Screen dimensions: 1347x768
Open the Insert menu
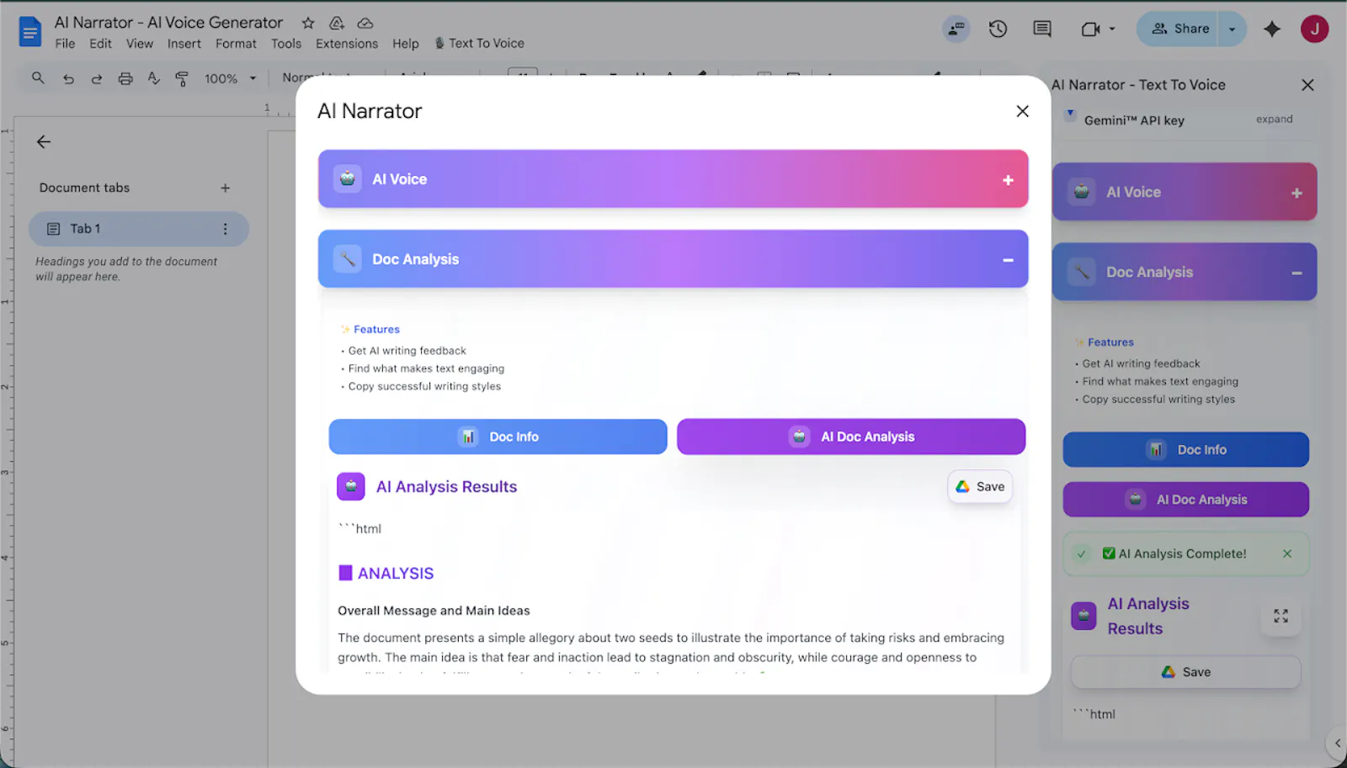(184, 44)
